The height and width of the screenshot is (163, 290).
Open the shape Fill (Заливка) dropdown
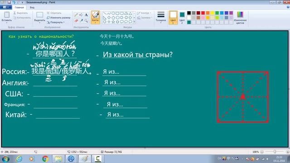click(145, 18)
